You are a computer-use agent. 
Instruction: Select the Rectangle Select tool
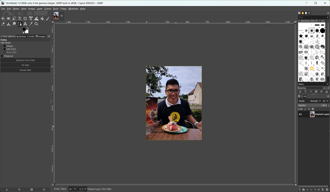[x=9, y=19]
